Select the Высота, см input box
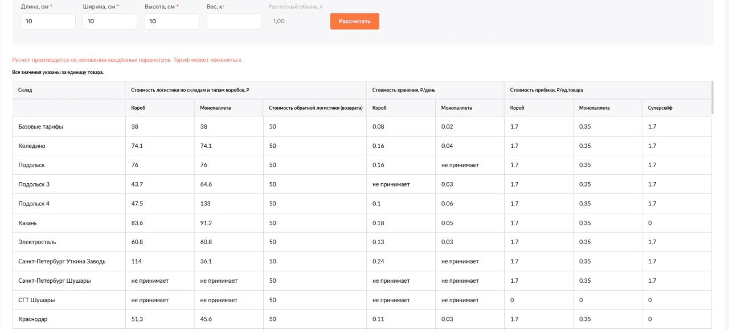This screenshot has height=330, width=729. pos(171,21)
